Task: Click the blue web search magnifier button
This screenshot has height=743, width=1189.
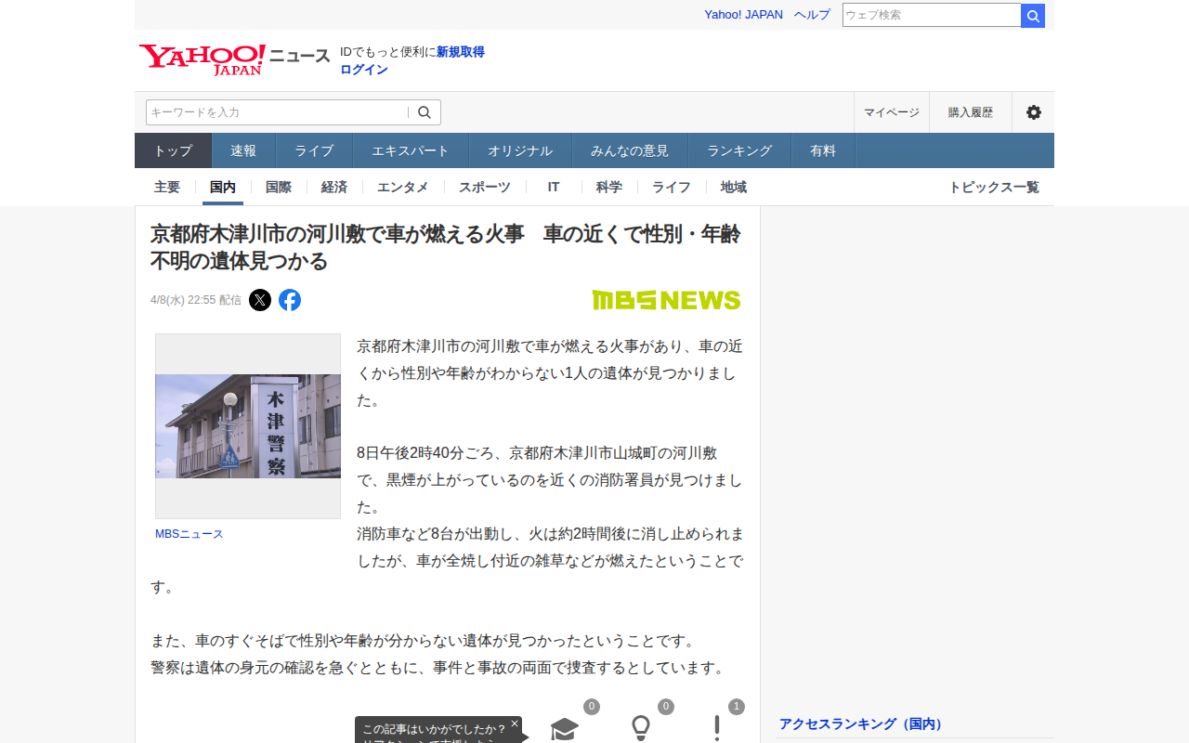Action: (1033, 16)
